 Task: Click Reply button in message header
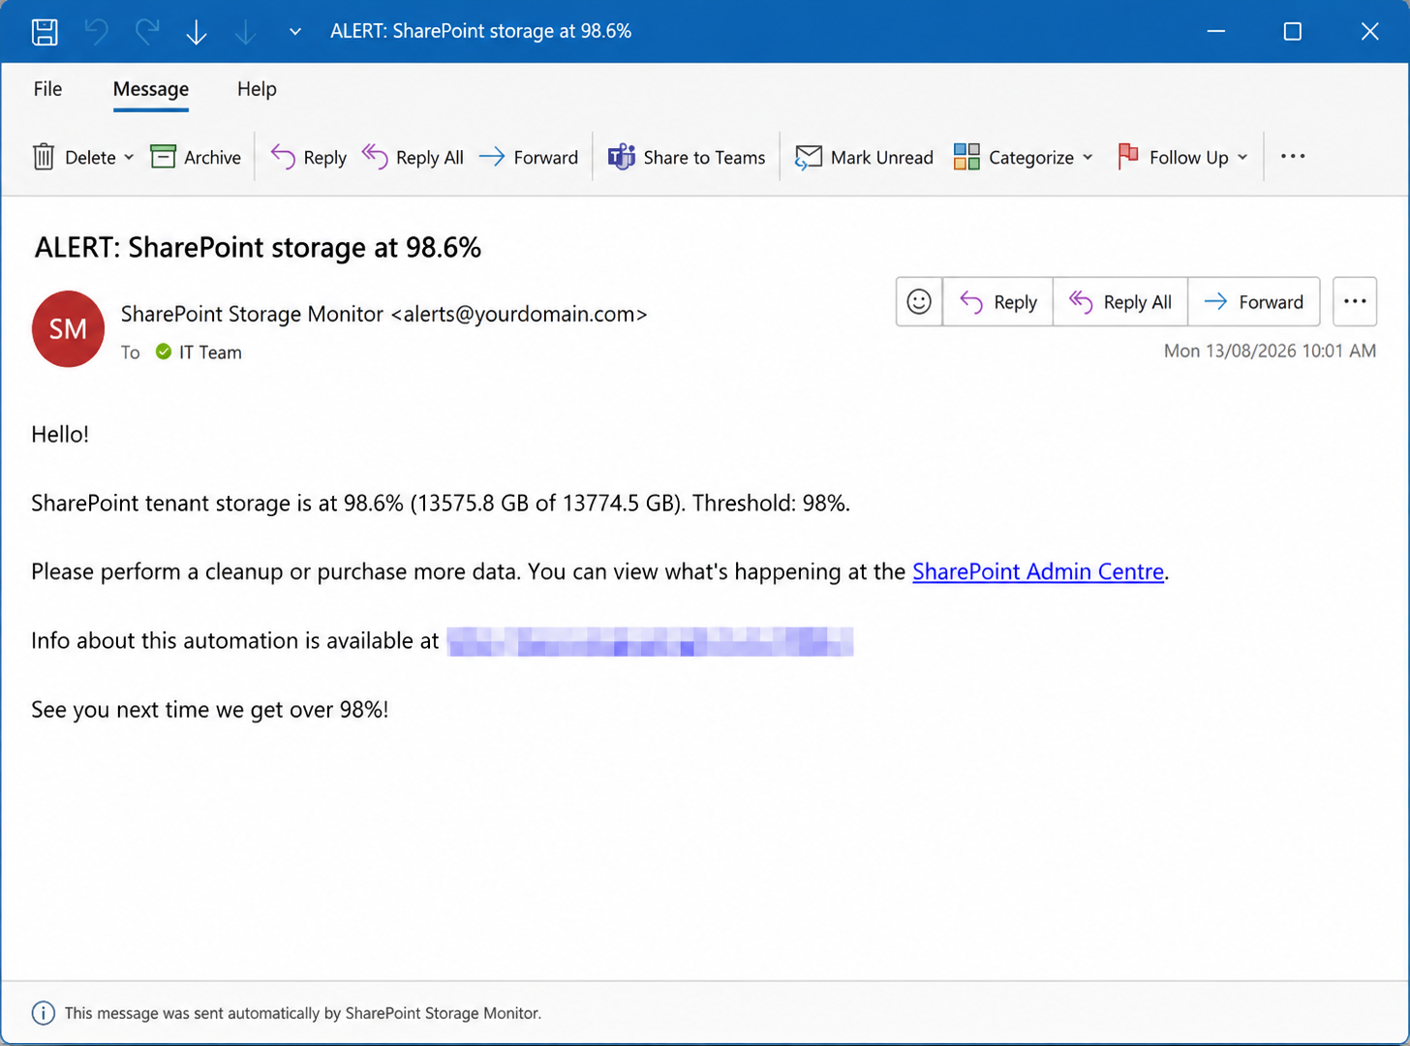point(997,302)
